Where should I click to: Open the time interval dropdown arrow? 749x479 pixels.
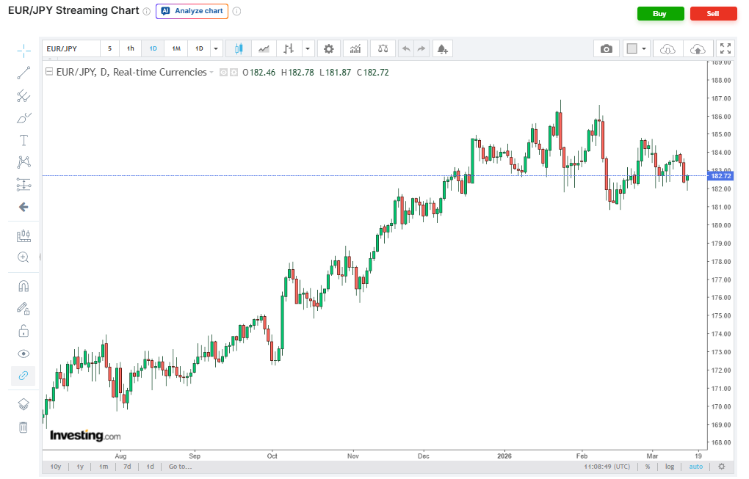pyautogui.click(x=216, y=49)
